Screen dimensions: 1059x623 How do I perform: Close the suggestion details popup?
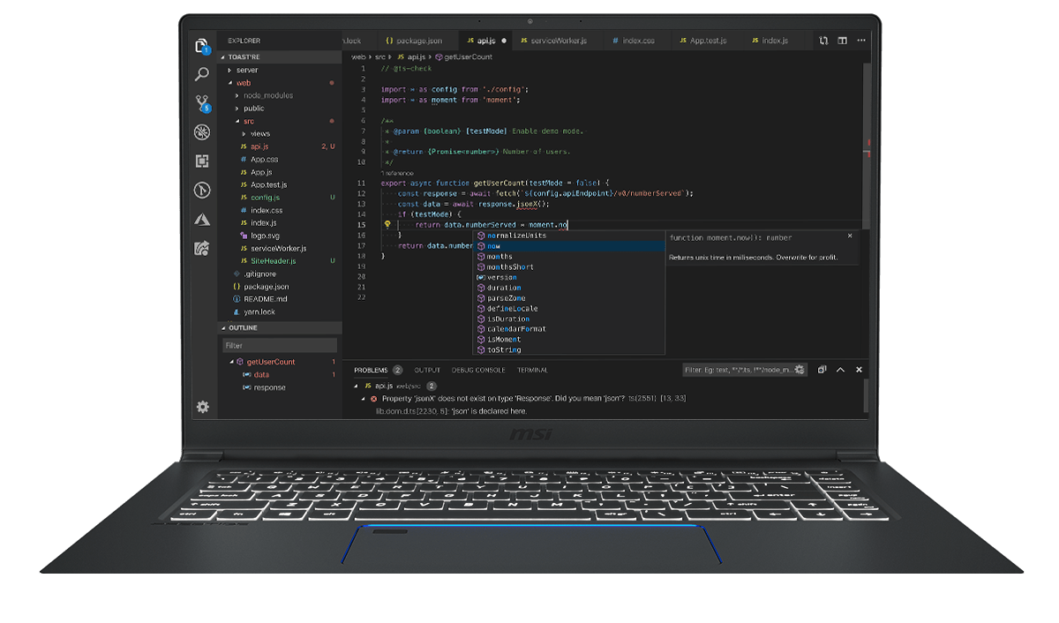click(850, 236)
